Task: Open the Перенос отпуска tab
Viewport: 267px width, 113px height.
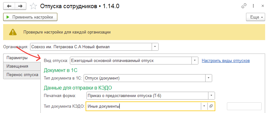Action: point(22,75)
